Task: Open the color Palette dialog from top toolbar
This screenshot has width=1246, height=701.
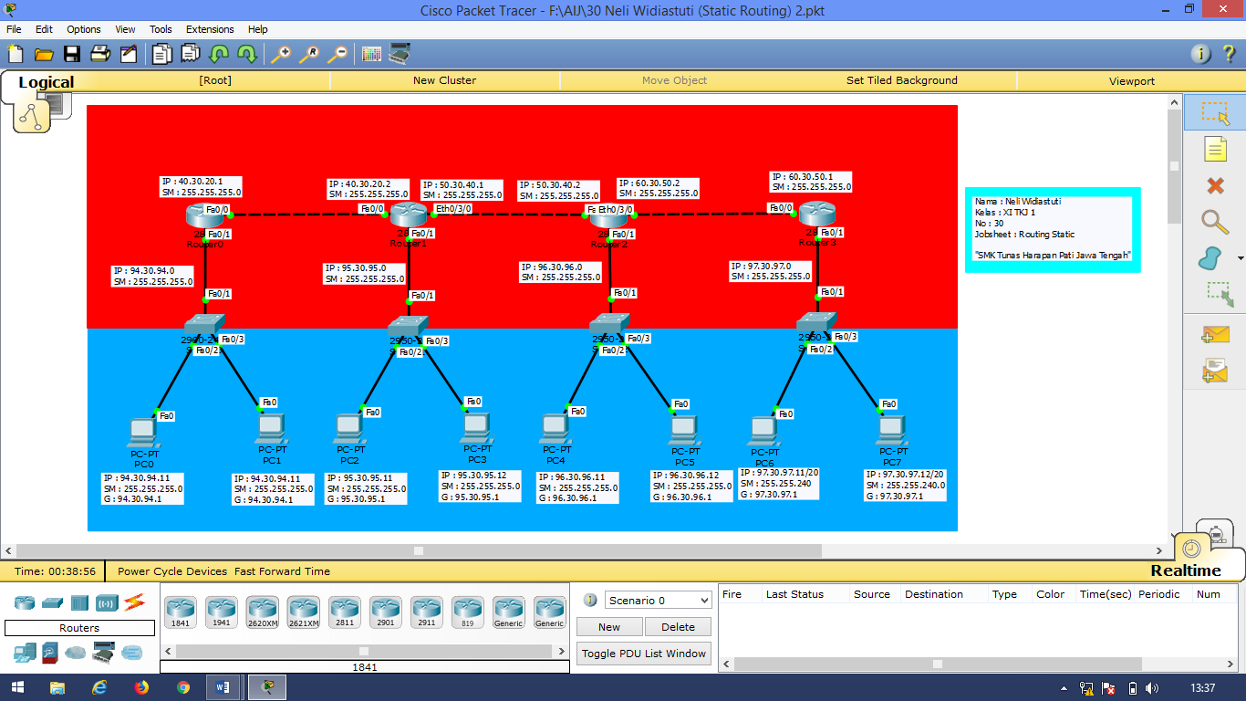Action: (x=370, y=53)
